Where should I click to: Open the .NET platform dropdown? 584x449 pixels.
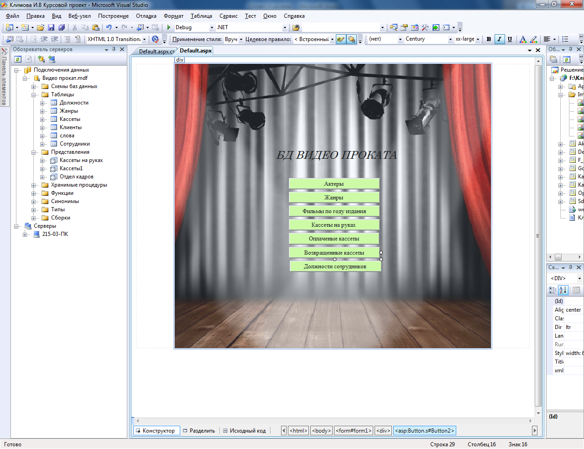click(285, 27)
